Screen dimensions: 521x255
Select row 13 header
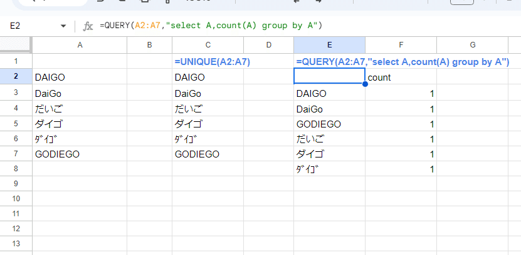click(x=16, y=243)
